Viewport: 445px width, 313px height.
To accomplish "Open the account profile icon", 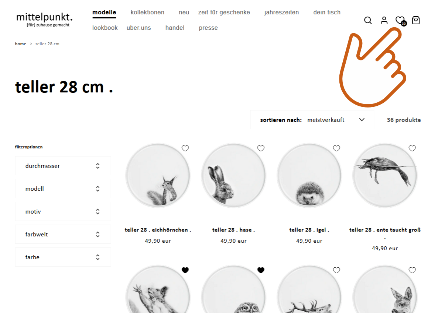I will coord(384,20).
